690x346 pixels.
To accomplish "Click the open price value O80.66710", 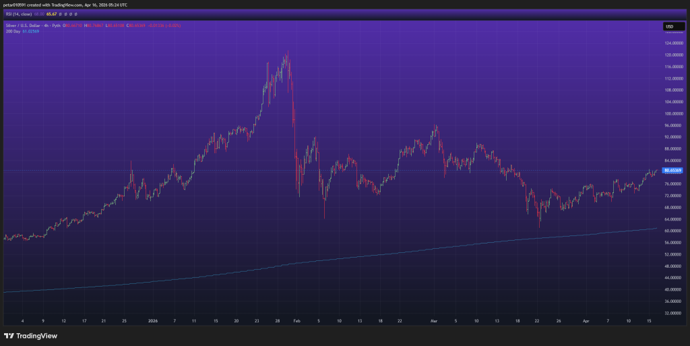I will tap(72, 26).
